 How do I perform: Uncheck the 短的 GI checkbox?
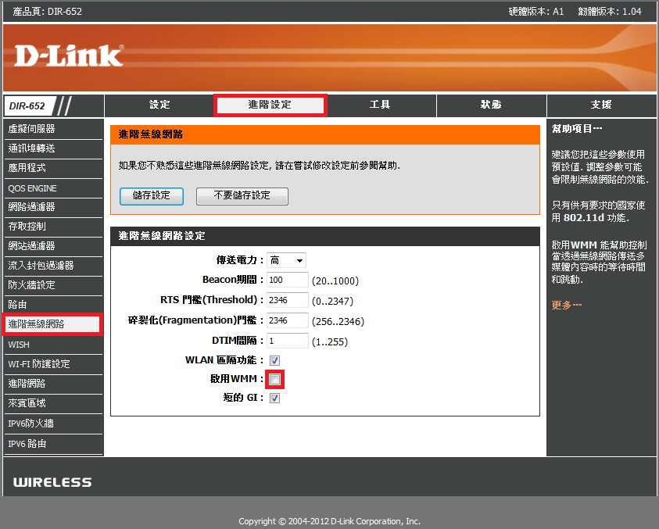(274, 398)
